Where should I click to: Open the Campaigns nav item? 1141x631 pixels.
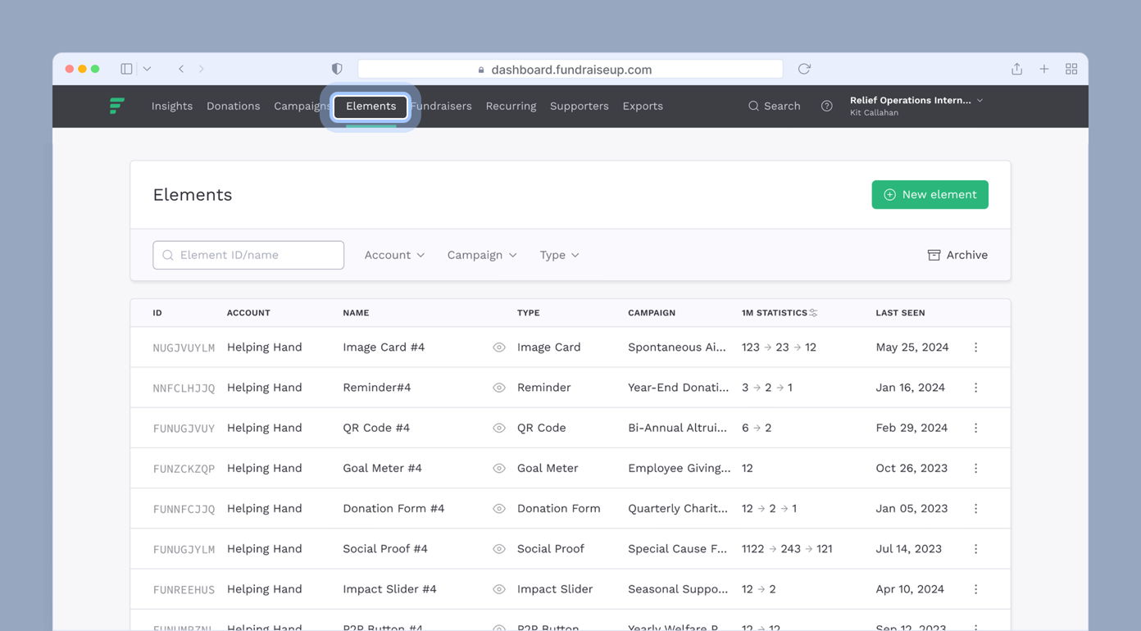pyautogui.click(x=302, y=106)
